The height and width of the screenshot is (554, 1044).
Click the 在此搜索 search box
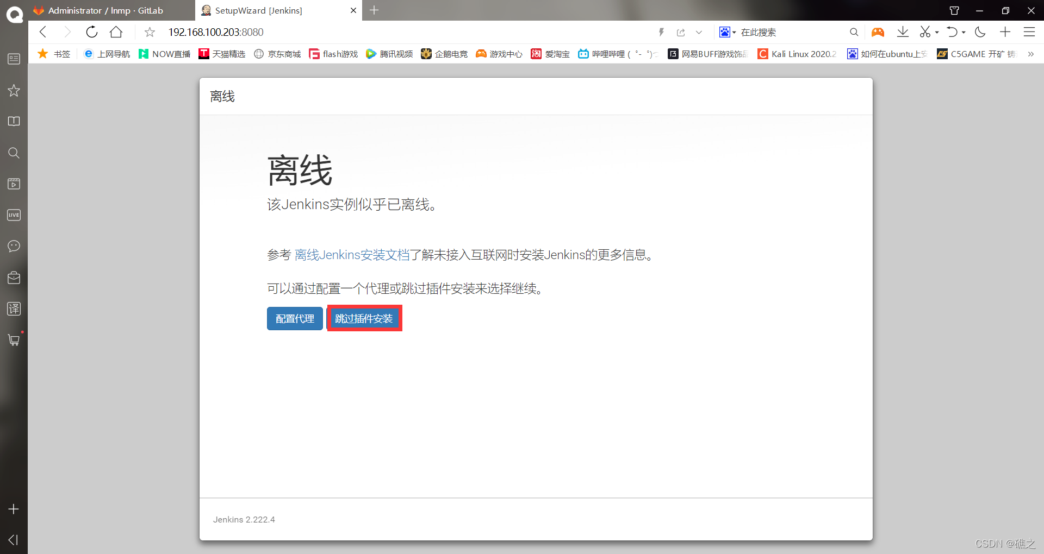coord(791,32)
